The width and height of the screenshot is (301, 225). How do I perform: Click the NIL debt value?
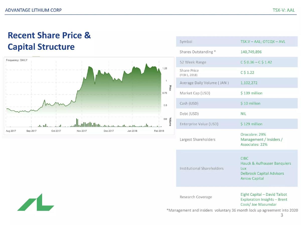point(243,113)
